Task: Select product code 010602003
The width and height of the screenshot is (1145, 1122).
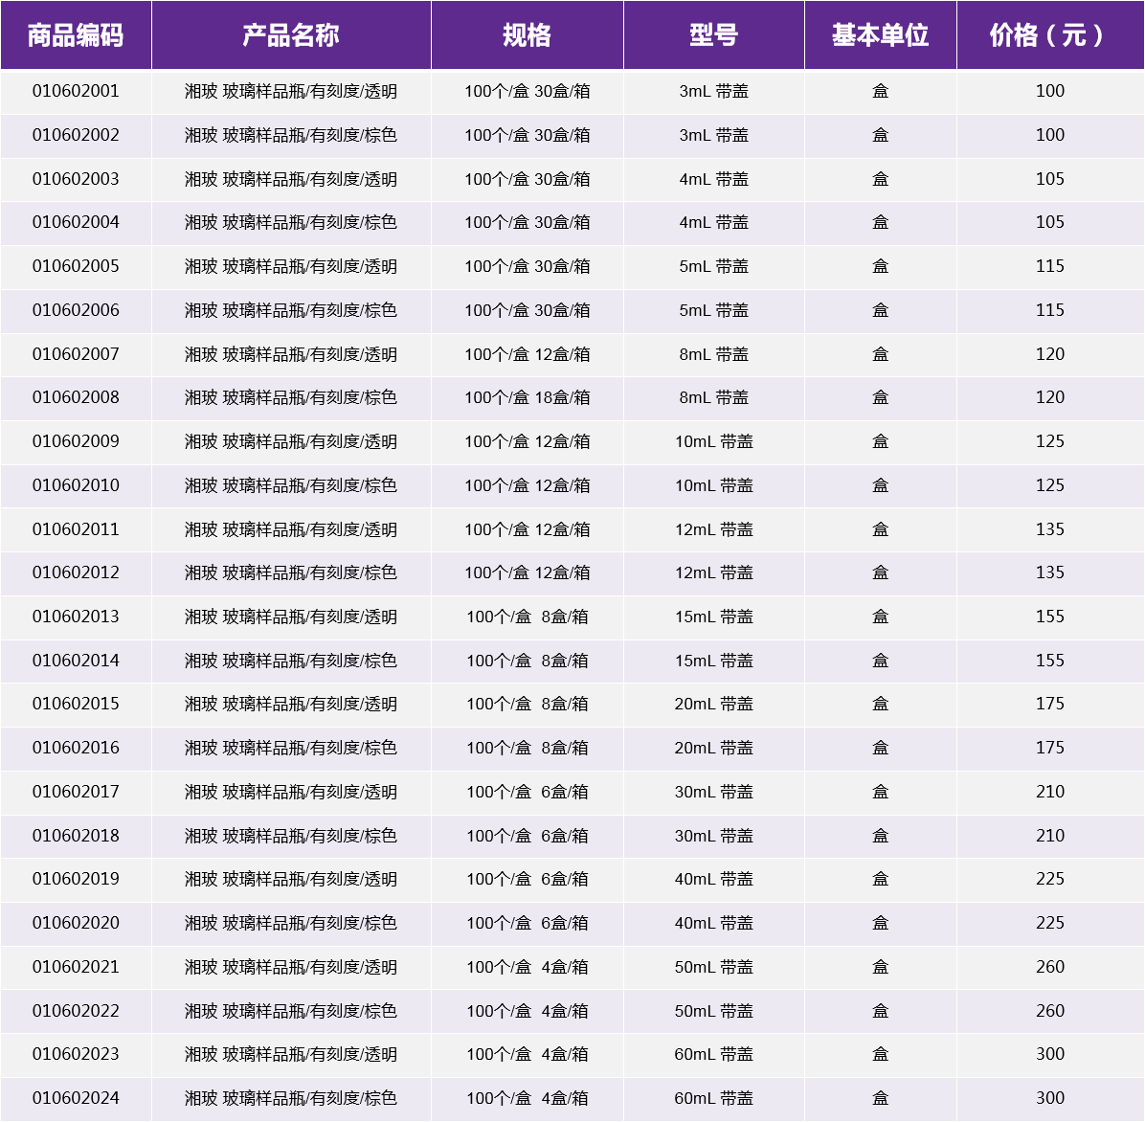Action: tap(76, 179)
